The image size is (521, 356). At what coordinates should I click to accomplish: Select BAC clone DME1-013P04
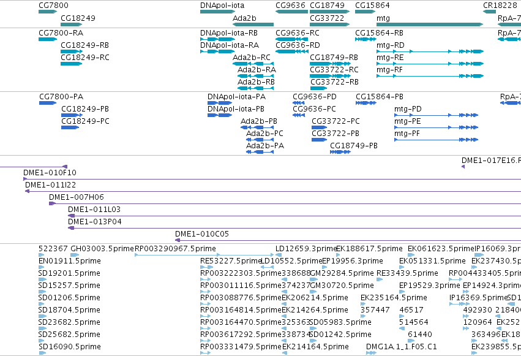click(95, 222)
